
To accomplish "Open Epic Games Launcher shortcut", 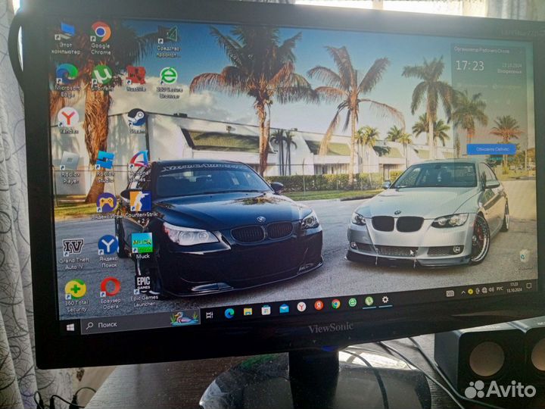I will pos(143,286).
